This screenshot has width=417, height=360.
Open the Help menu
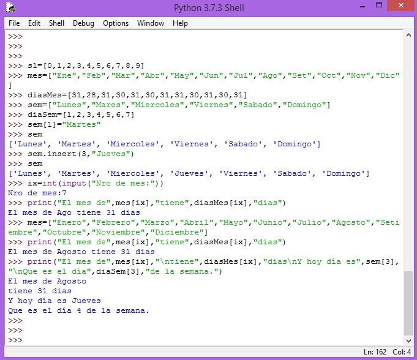point(180,23)
